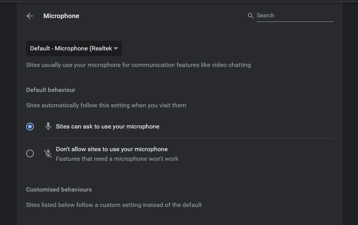Click the "Don't allow sites to use your microphone" label
The width and height of the screenshot is (358, 225).
[x=112, y=149]
